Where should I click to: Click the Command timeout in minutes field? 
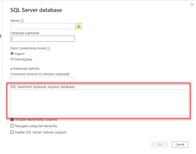point(43,80)
